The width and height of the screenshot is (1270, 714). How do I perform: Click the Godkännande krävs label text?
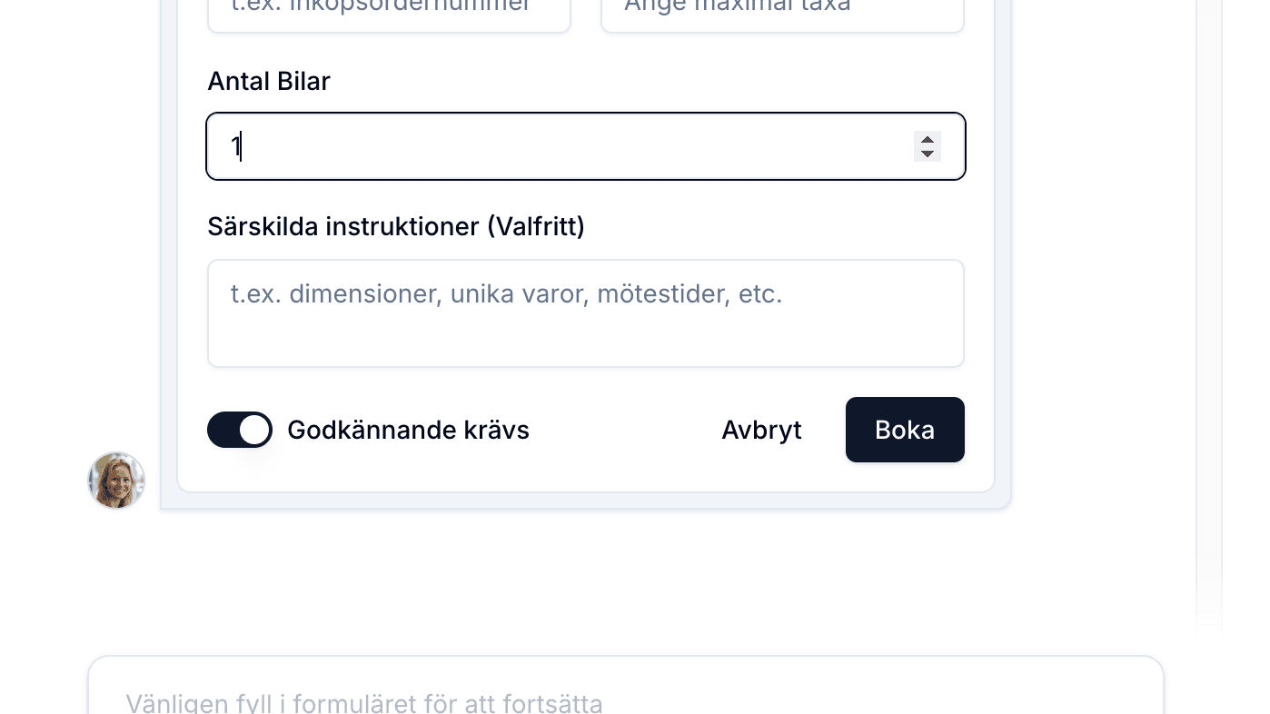tap(408, 430)
